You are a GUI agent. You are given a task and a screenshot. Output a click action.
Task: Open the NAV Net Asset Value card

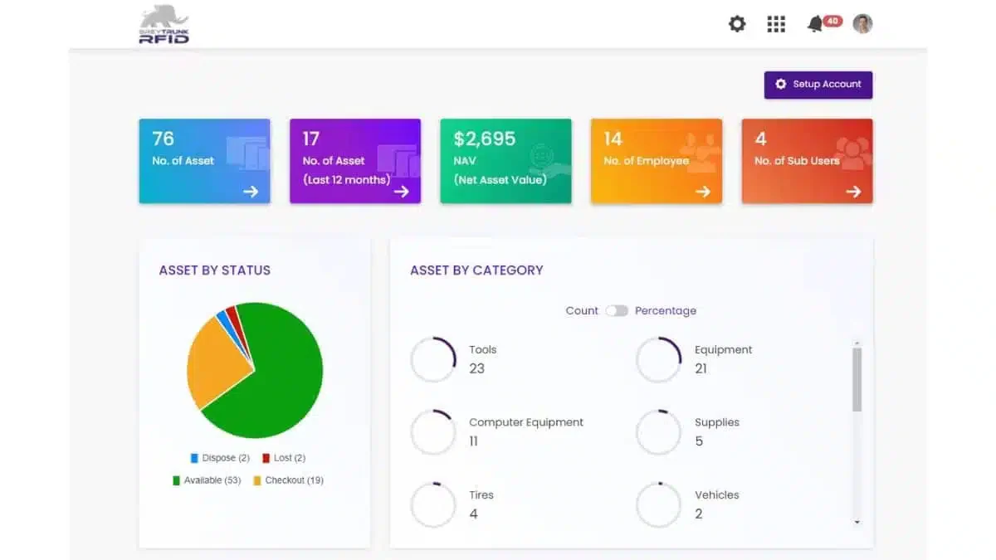[505, 161]
